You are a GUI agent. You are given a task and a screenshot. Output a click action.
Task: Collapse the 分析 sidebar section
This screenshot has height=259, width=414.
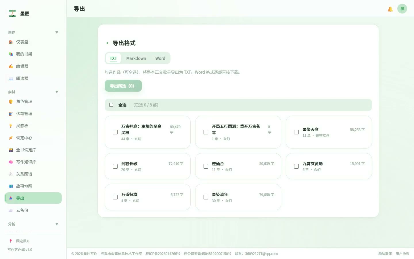click(57, 224)
